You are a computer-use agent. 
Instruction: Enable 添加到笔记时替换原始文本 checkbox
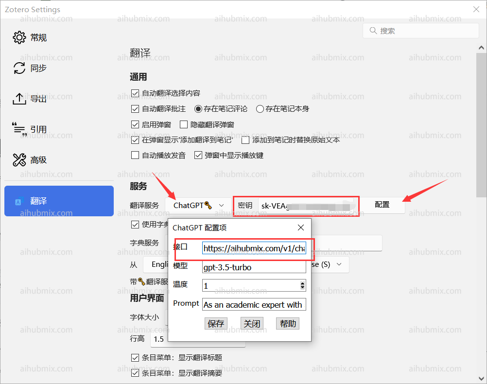point(245,140)
